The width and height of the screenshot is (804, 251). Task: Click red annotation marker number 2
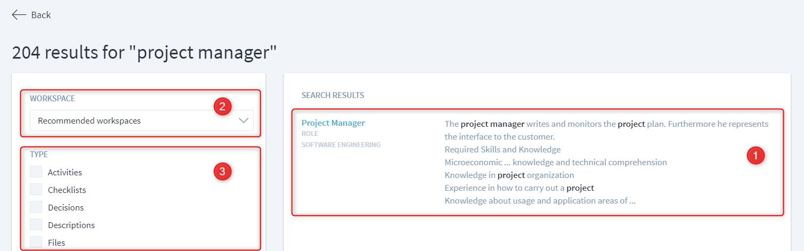click(222, 107)
